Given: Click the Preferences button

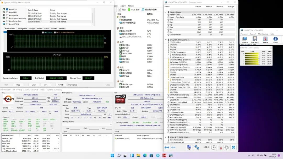Looking at the screenshot, I should (x=73, y=85).
